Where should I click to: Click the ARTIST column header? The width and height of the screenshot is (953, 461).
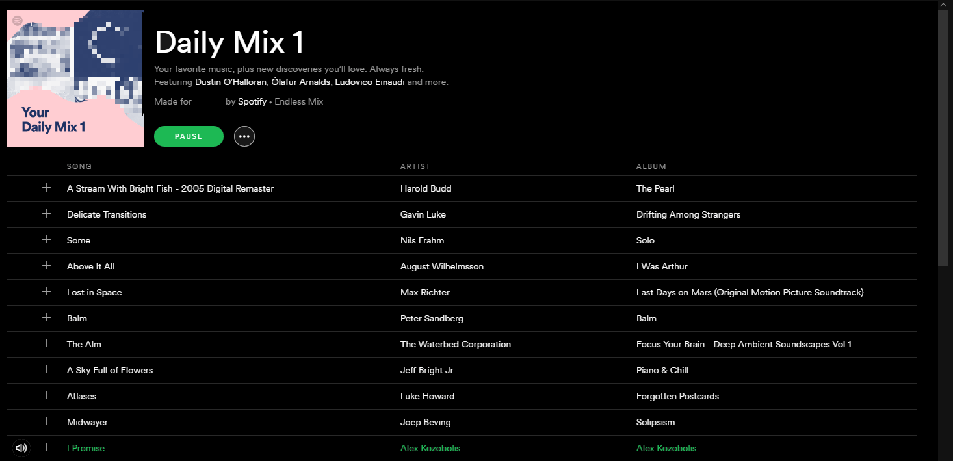point(415,167)
